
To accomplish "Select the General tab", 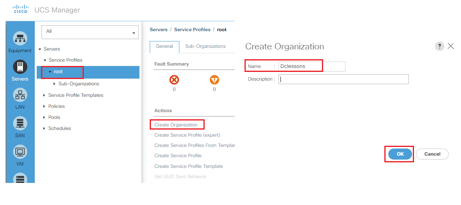I will click(x=164, y=47).
